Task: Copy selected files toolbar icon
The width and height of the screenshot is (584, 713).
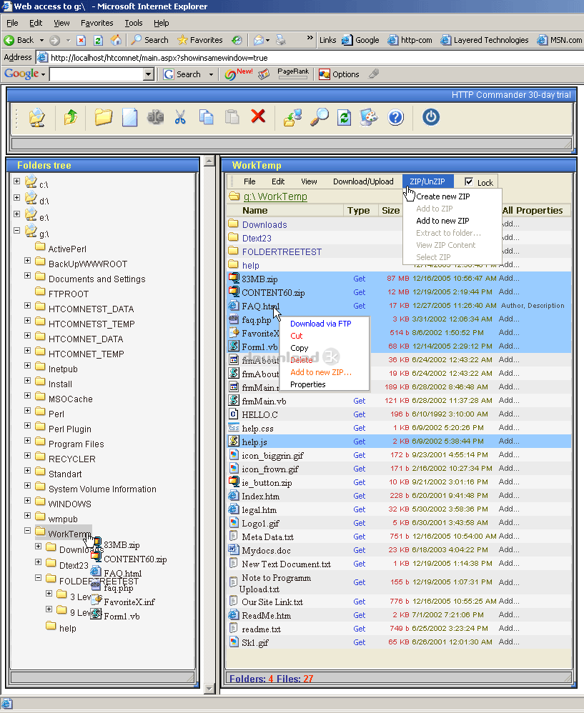Action: [x=206, y=117]
